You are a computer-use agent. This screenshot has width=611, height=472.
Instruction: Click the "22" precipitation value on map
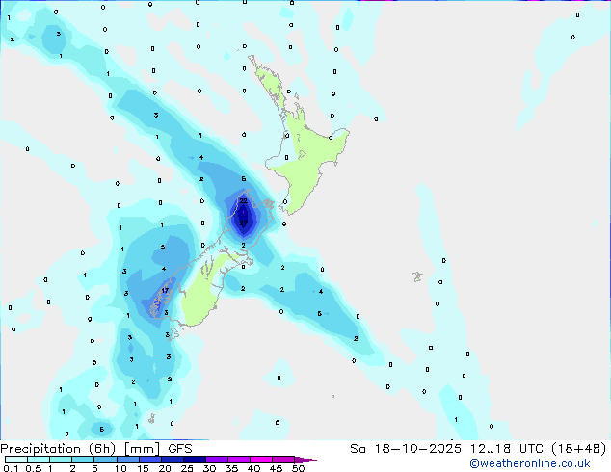(243, 201)
